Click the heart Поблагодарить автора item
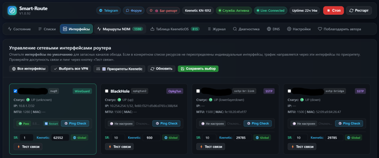Screen dimensions: 379x158 [339, 29]
